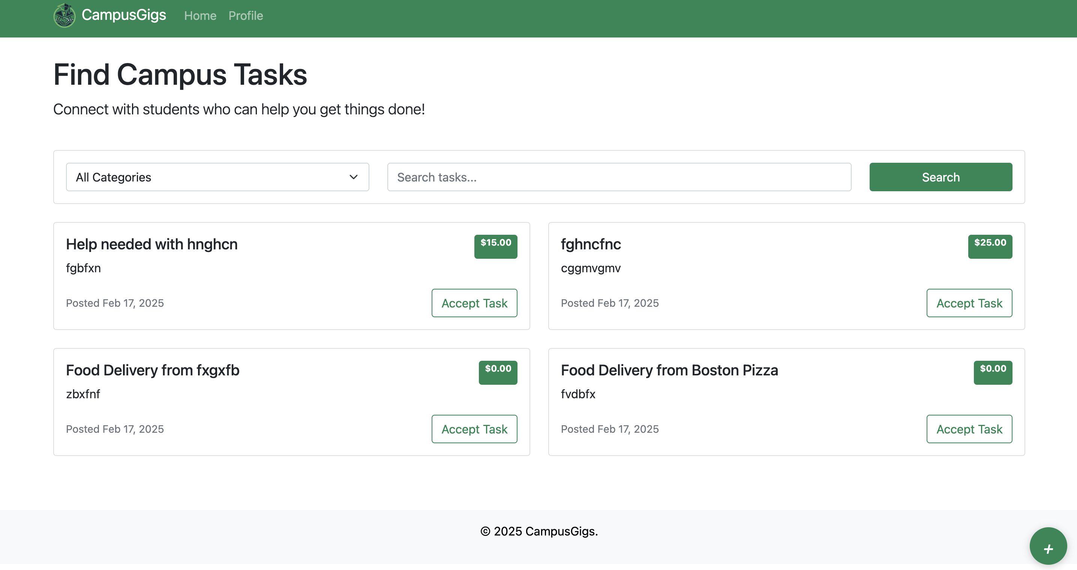Accept the fghncfnc task

(x=969, y=303)
